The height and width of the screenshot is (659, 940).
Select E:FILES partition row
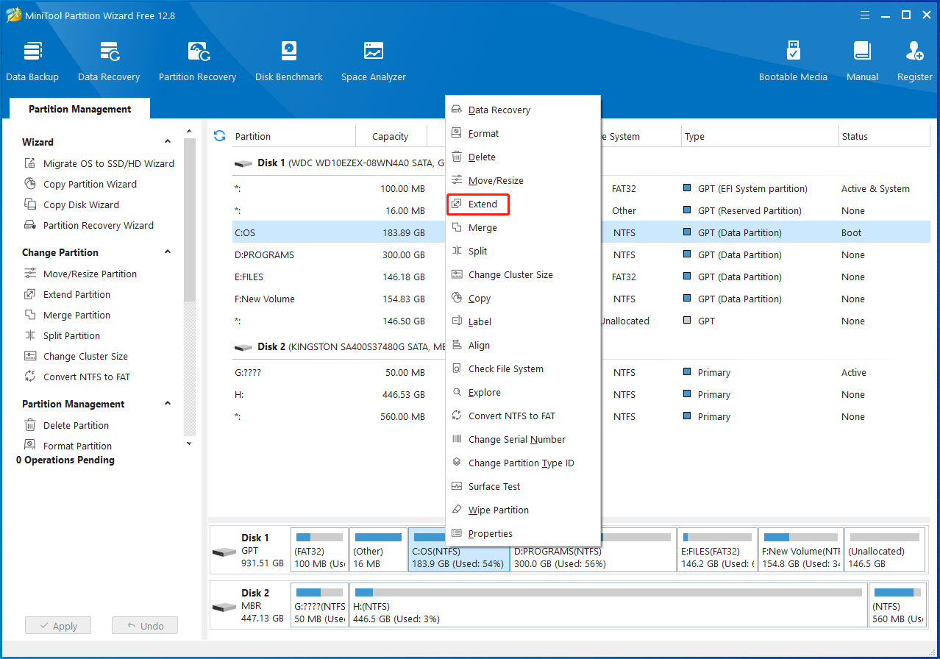pyautogui.click(x=581, y=277)
